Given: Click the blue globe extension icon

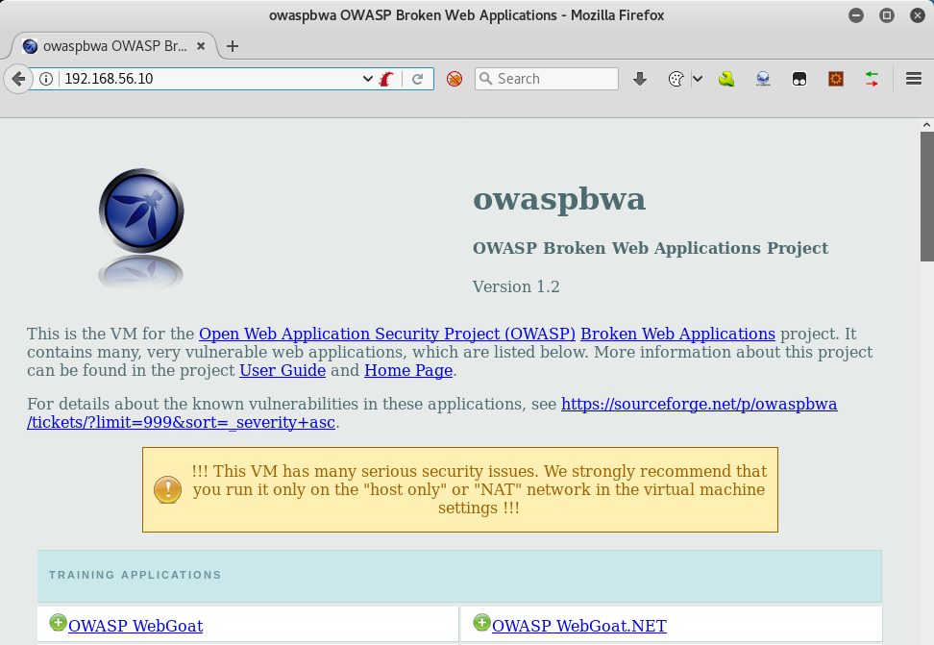Looking at the screenshot, I should (763, 79).
